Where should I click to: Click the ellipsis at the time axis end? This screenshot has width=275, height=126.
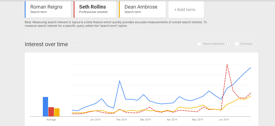pos(249,120)
